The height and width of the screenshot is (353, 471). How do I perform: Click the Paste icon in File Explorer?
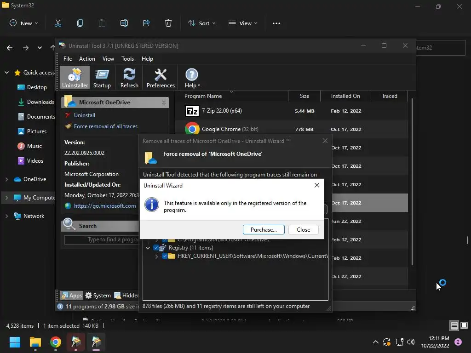coord(102,23)
